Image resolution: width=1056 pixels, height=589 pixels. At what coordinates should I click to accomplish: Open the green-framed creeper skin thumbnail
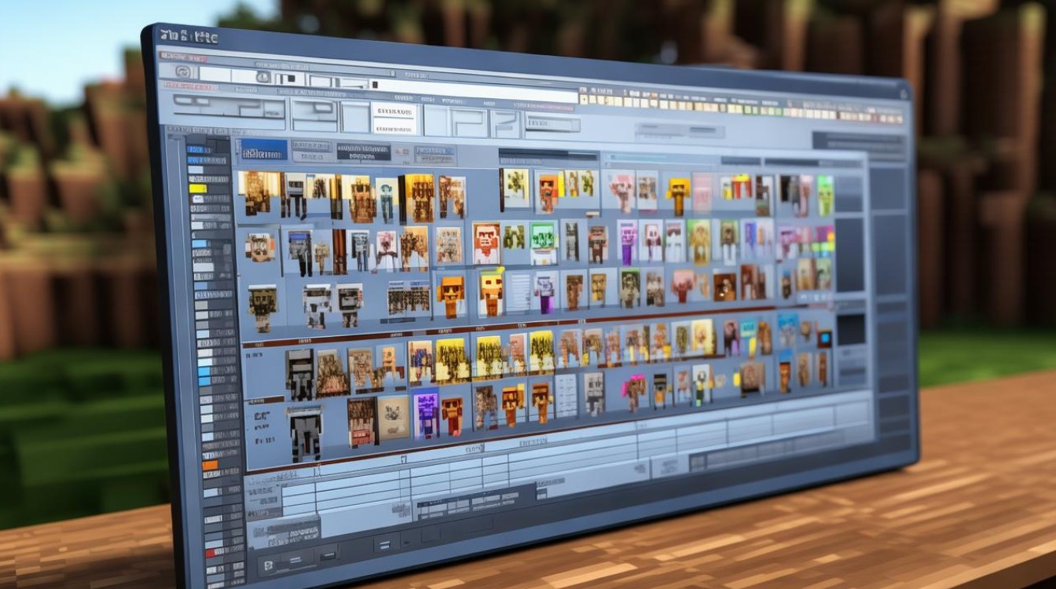point(542,243)
